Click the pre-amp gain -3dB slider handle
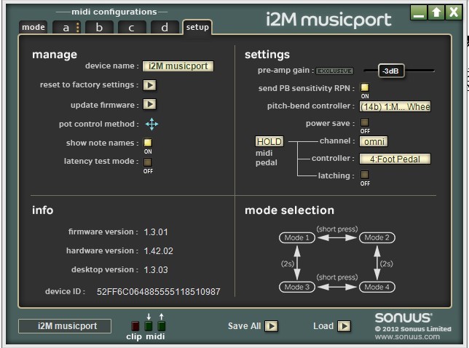Screen dimensions: 469x348 pyautogui.click(x=391, y=71)
